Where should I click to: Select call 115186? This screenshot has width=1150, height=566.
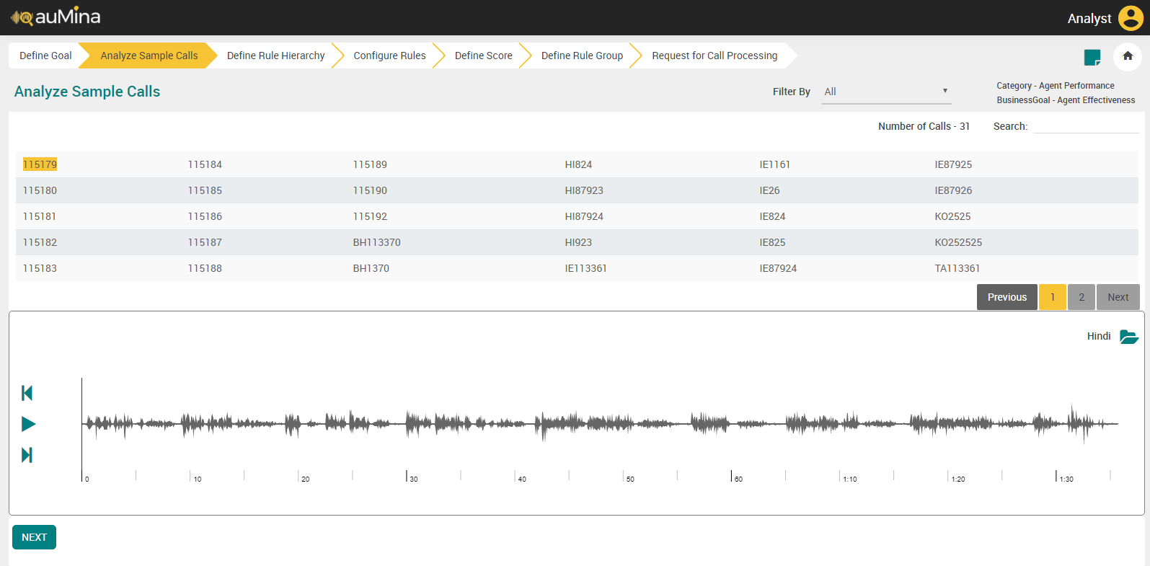[x=205, y=216]
